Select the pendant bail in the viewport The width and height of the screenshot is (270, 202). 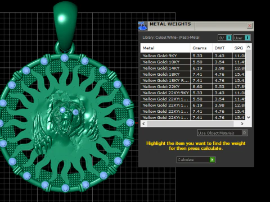tap(65, 26)
